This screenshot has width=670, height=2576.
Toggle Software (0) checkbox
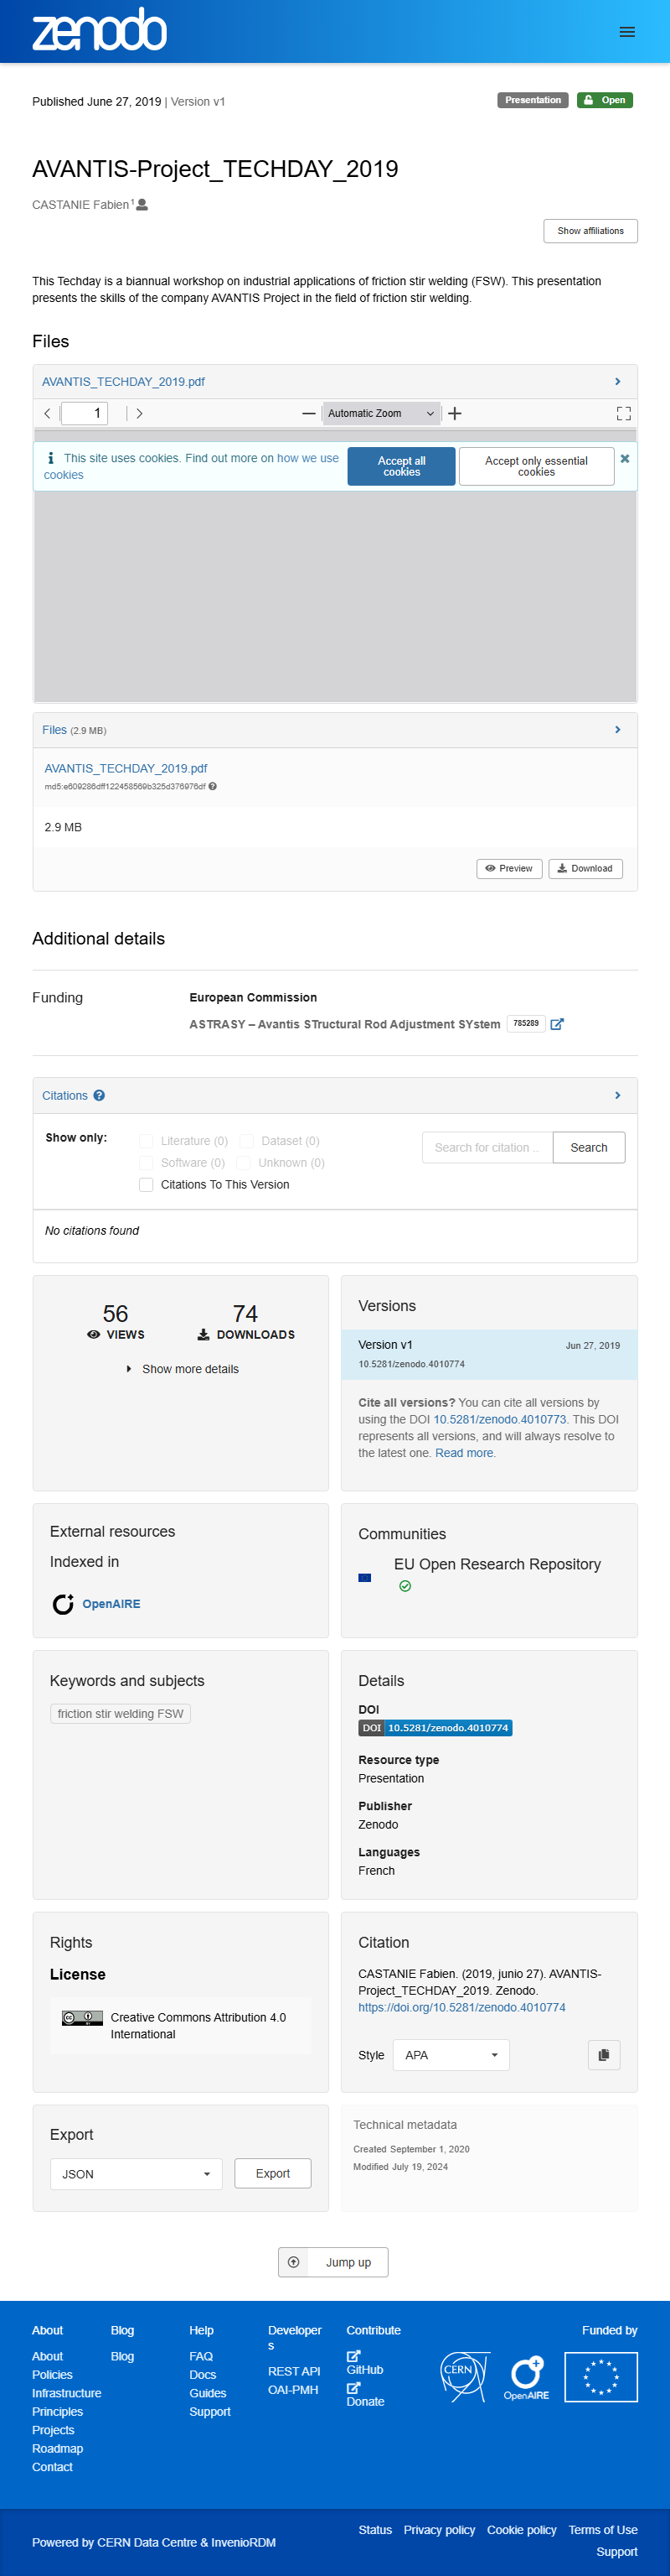[146, 1162]
